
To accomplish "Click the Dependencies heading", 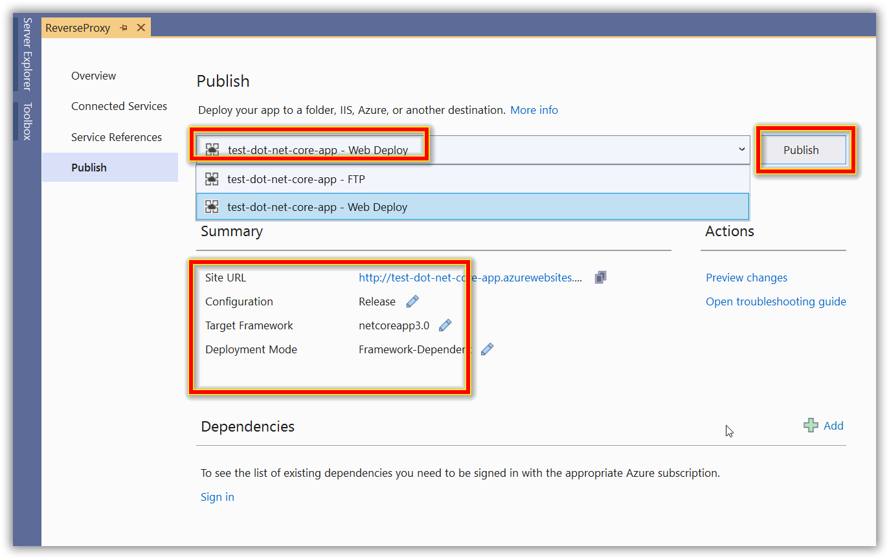I will click(247, 426).
